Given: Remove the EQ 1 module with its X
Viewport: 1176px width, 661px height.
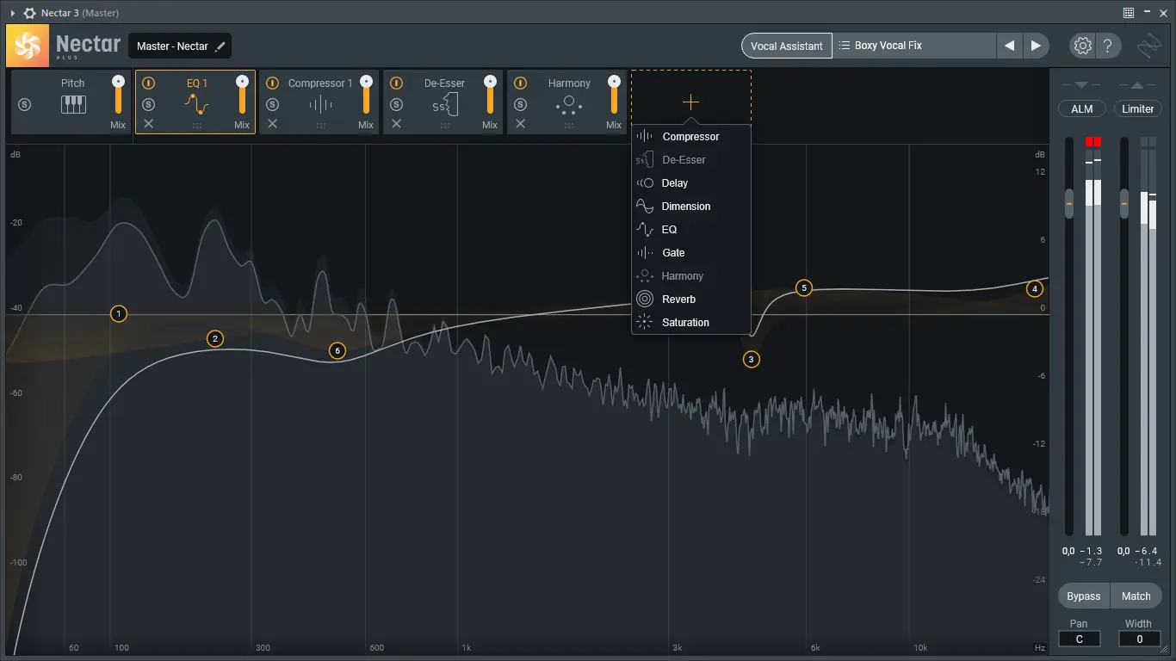Looking at the screenshot, I should coord(148,124).
